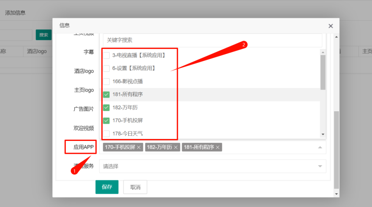Check the 6-设置【系统应用】 checkbox
This screenshot has height=207, width=372.
click(x=106, y=68)
